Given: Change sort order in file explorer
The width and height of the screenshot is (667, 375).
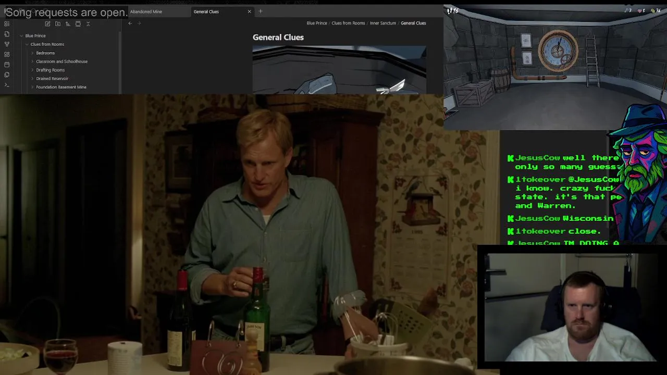Looking at the screenshot, I should point(68,23).
